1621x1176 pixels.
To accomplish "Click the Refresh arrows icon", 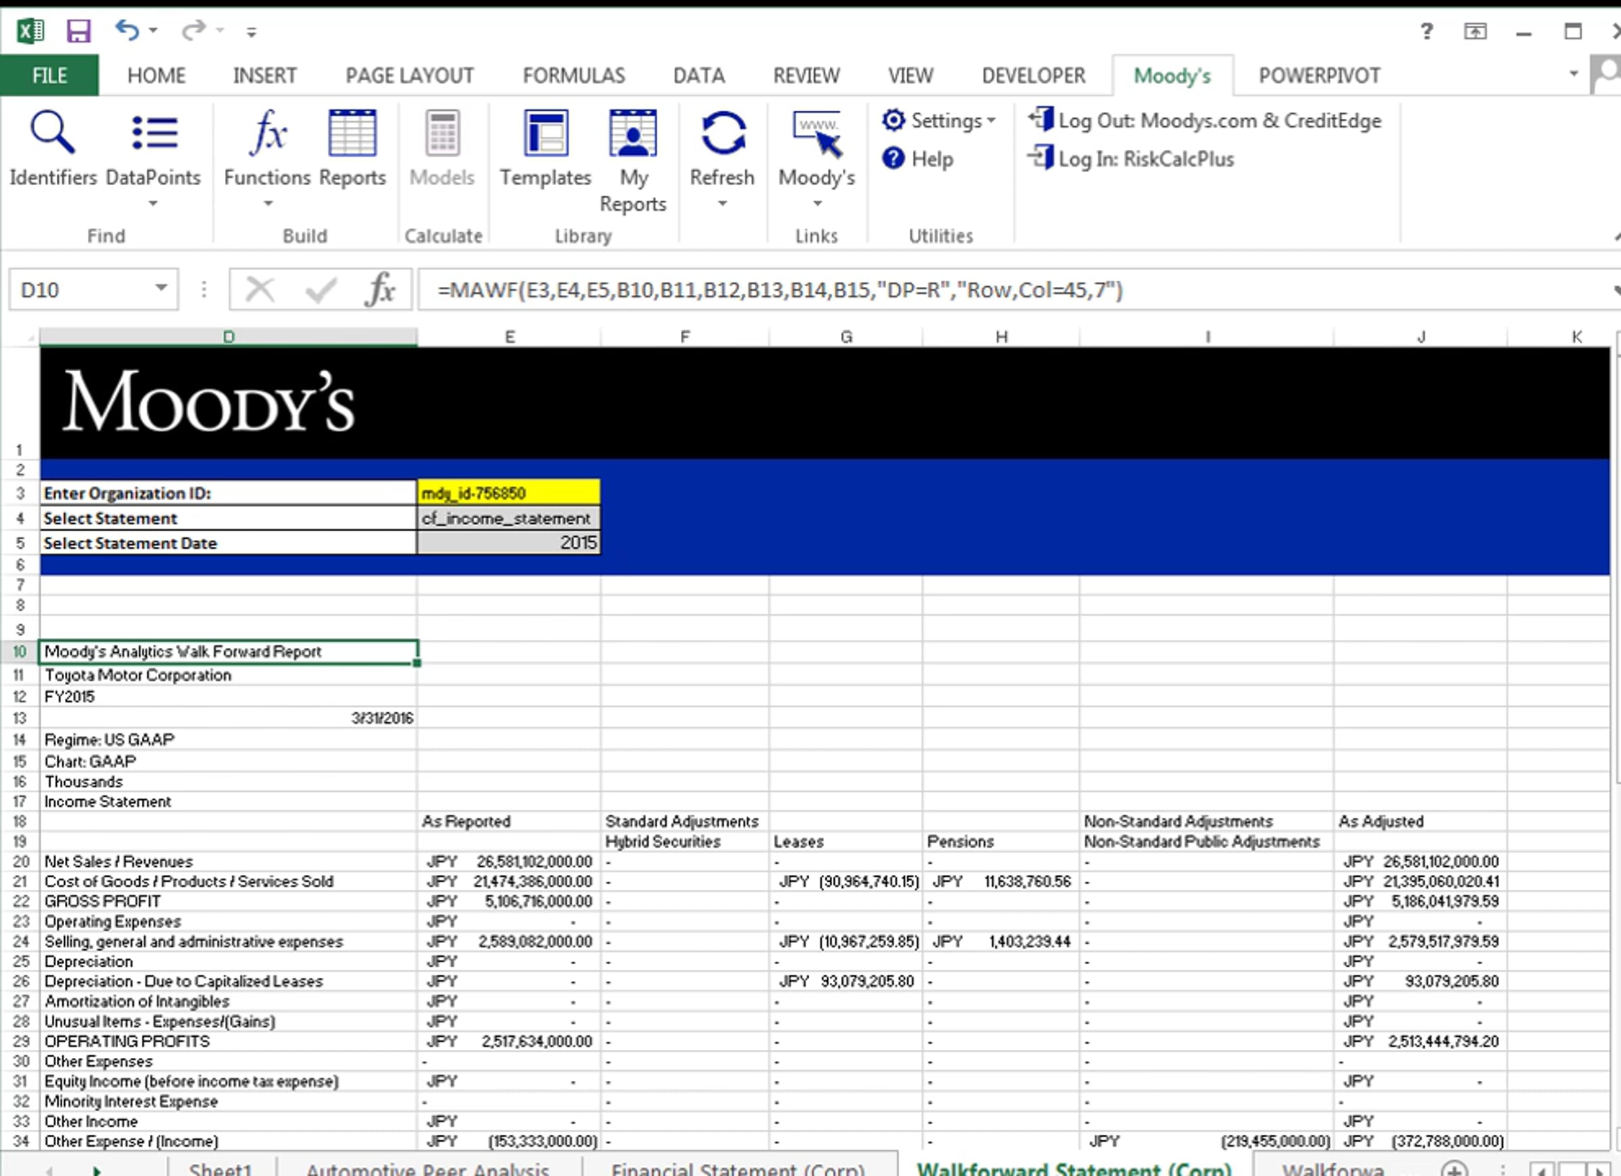I will pyautogui.click(x=723, y=134).
